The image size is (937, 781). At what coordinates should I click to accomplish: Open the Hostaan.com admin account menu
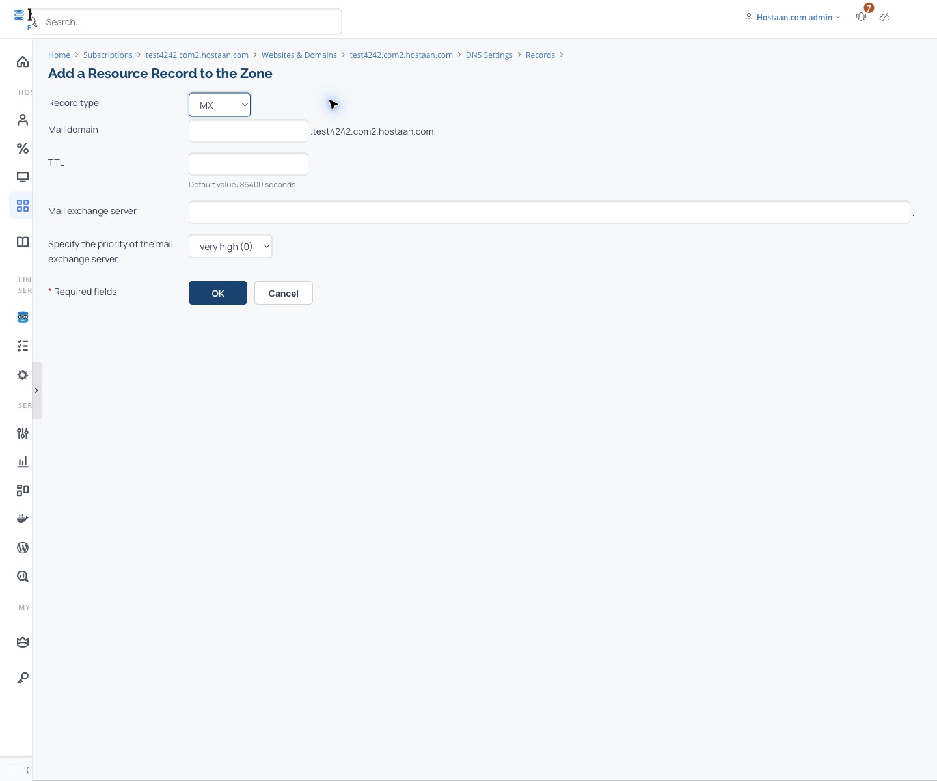click(793, 18)
